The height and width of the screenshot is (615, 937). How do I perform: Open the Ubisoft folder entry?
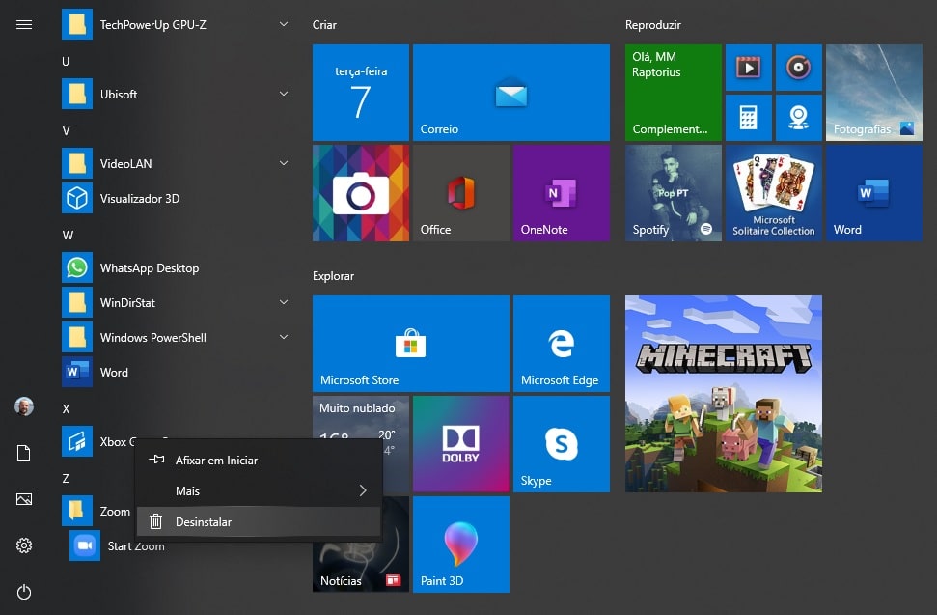coord(177,94)
